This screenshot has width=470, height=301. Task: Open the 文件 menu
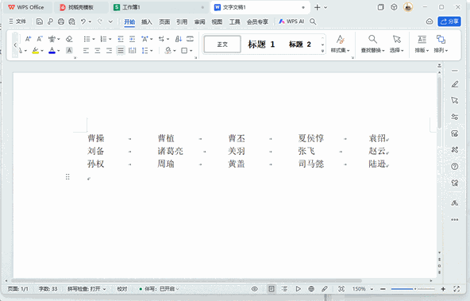[x=17, y=21]
